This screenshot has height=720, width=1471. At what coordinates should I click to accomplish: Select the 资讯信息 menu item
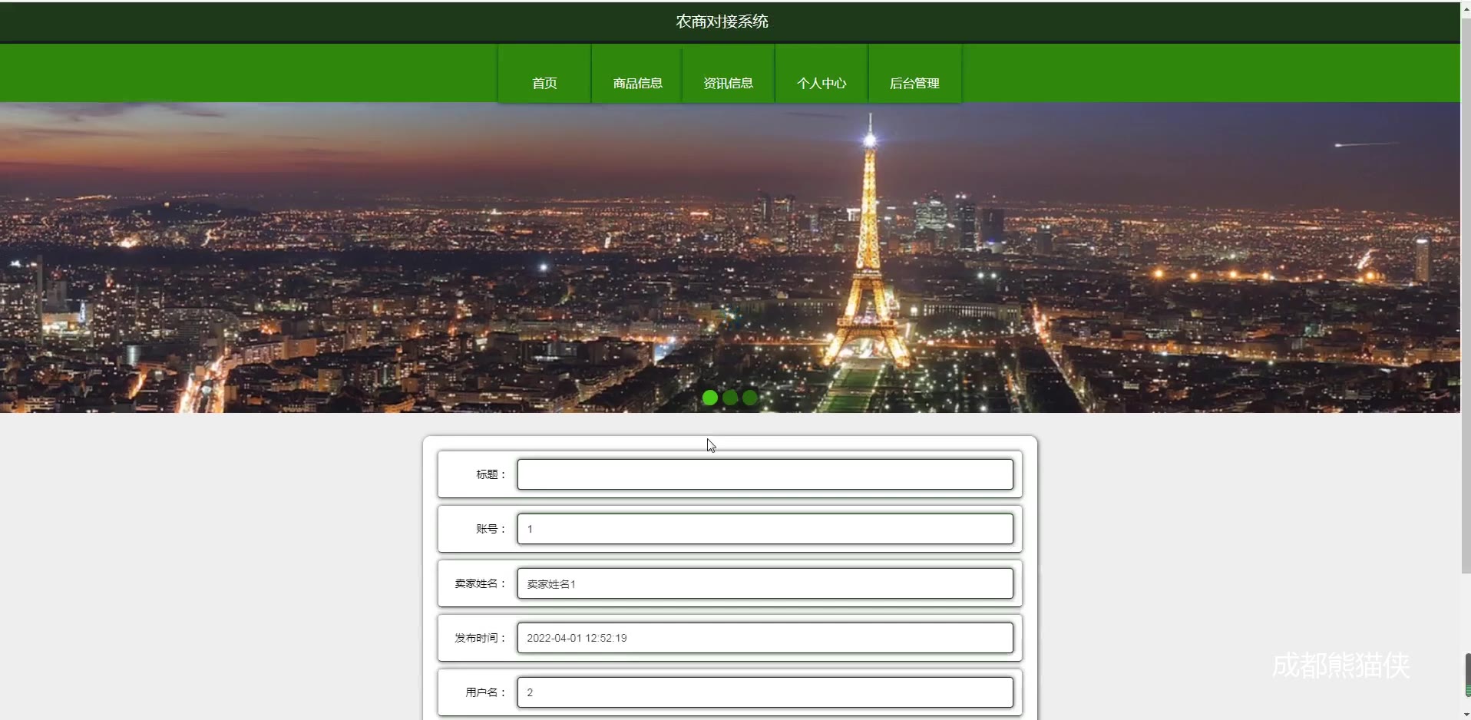pyautogui.click(x=729, y=74)
